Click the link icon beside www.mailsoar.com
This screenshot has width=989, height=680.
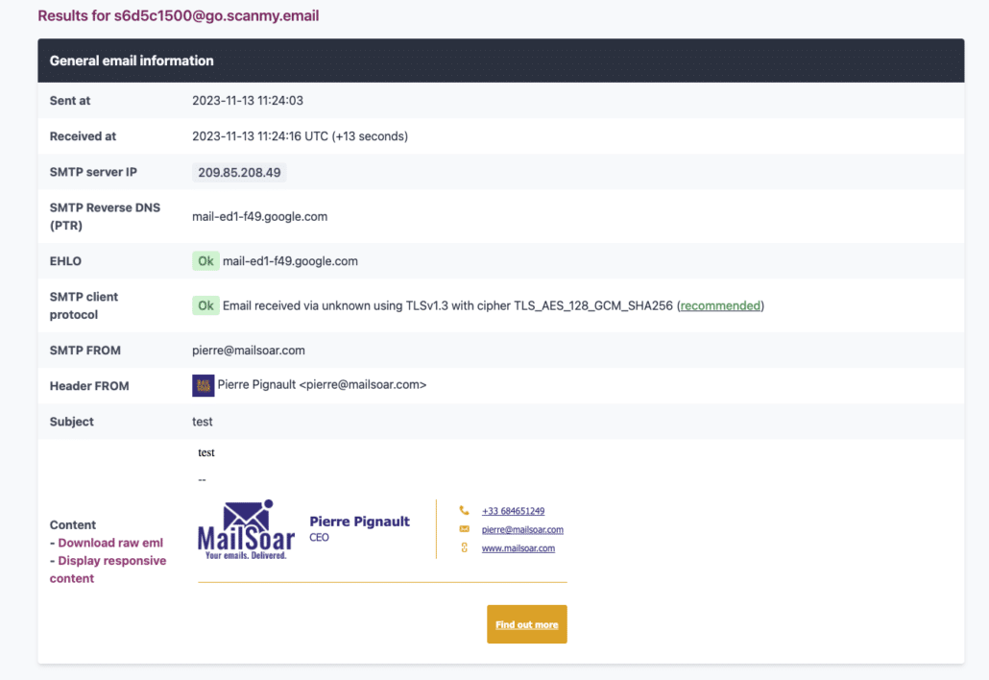pos(464,547)
